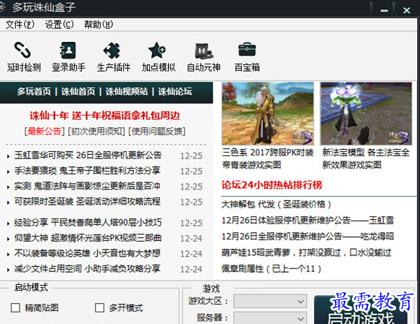
Task: Select the 使用问题反馈 link
Action: [x=157, y=132]
